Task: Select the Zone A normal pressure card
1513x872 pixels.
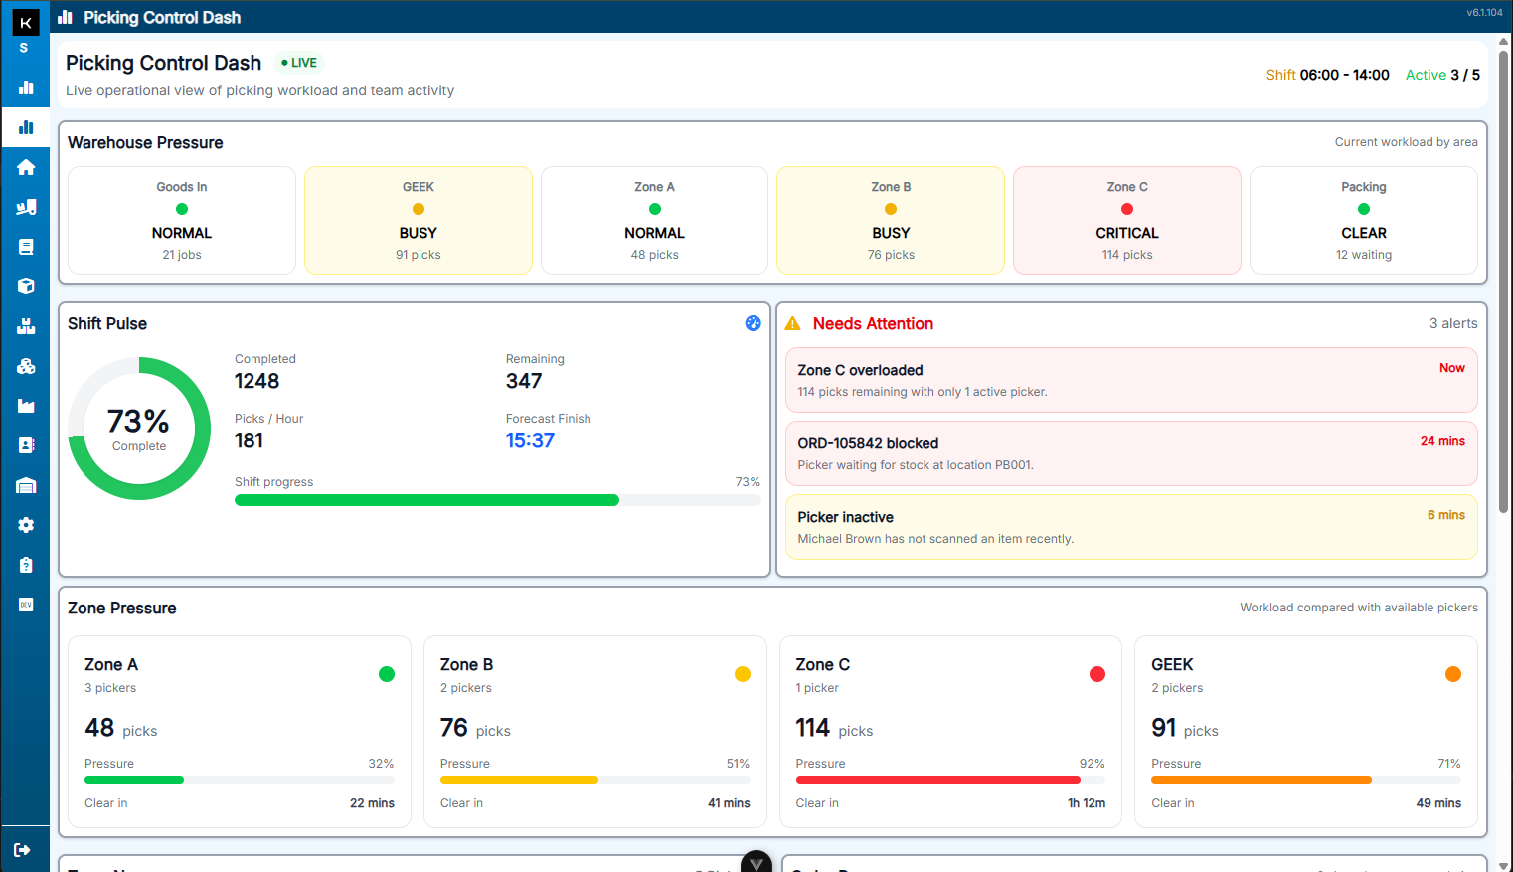Action: 654,221
